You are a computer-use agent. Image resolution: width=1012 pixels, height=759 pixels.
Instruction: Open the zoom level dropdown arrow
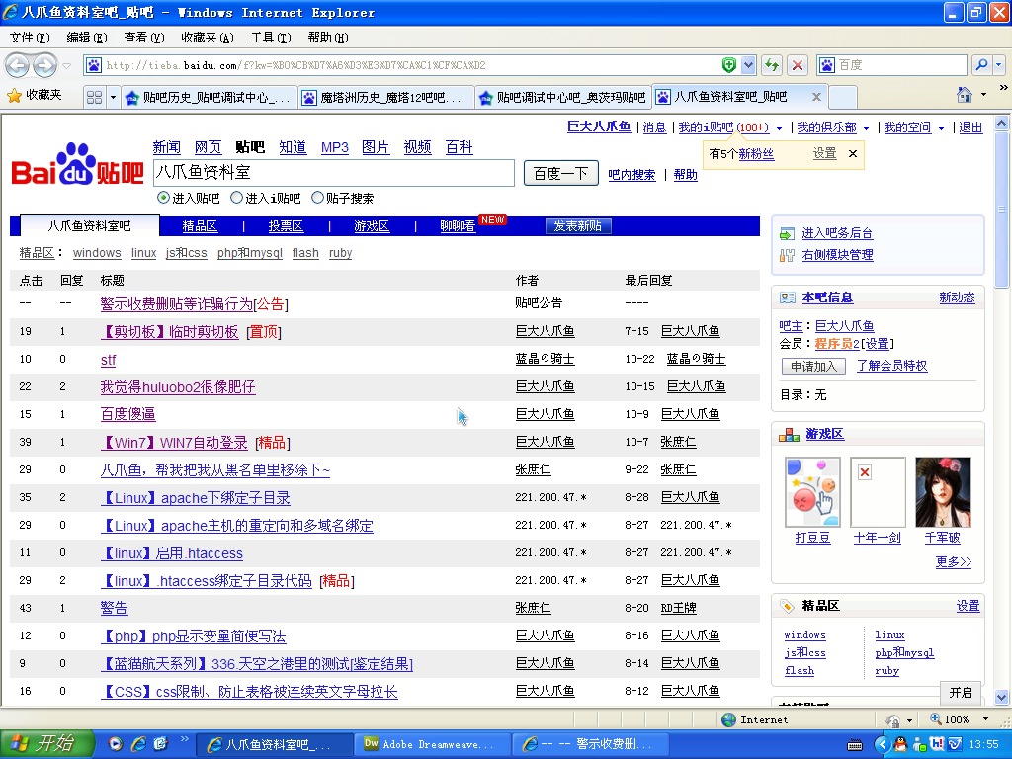point(985,719)
